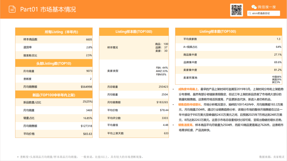Click the 卖家类型 row with FBA 44%

pos(134,71)
